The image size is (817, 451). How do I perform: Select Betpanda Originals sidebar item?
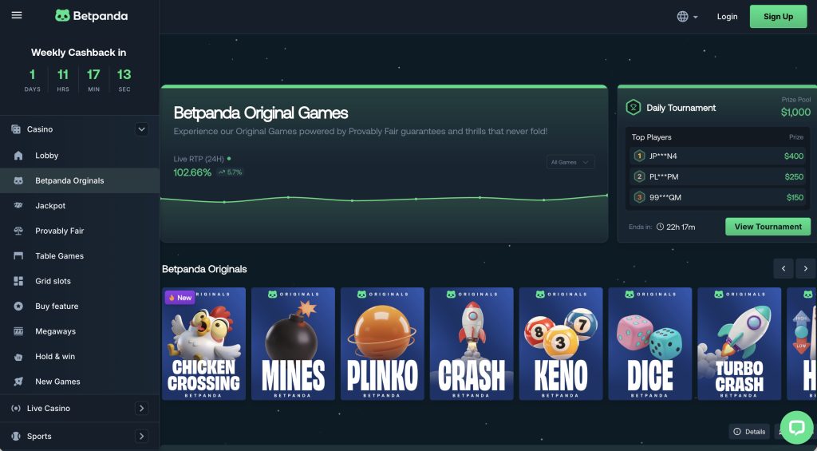tap(80, 180)
